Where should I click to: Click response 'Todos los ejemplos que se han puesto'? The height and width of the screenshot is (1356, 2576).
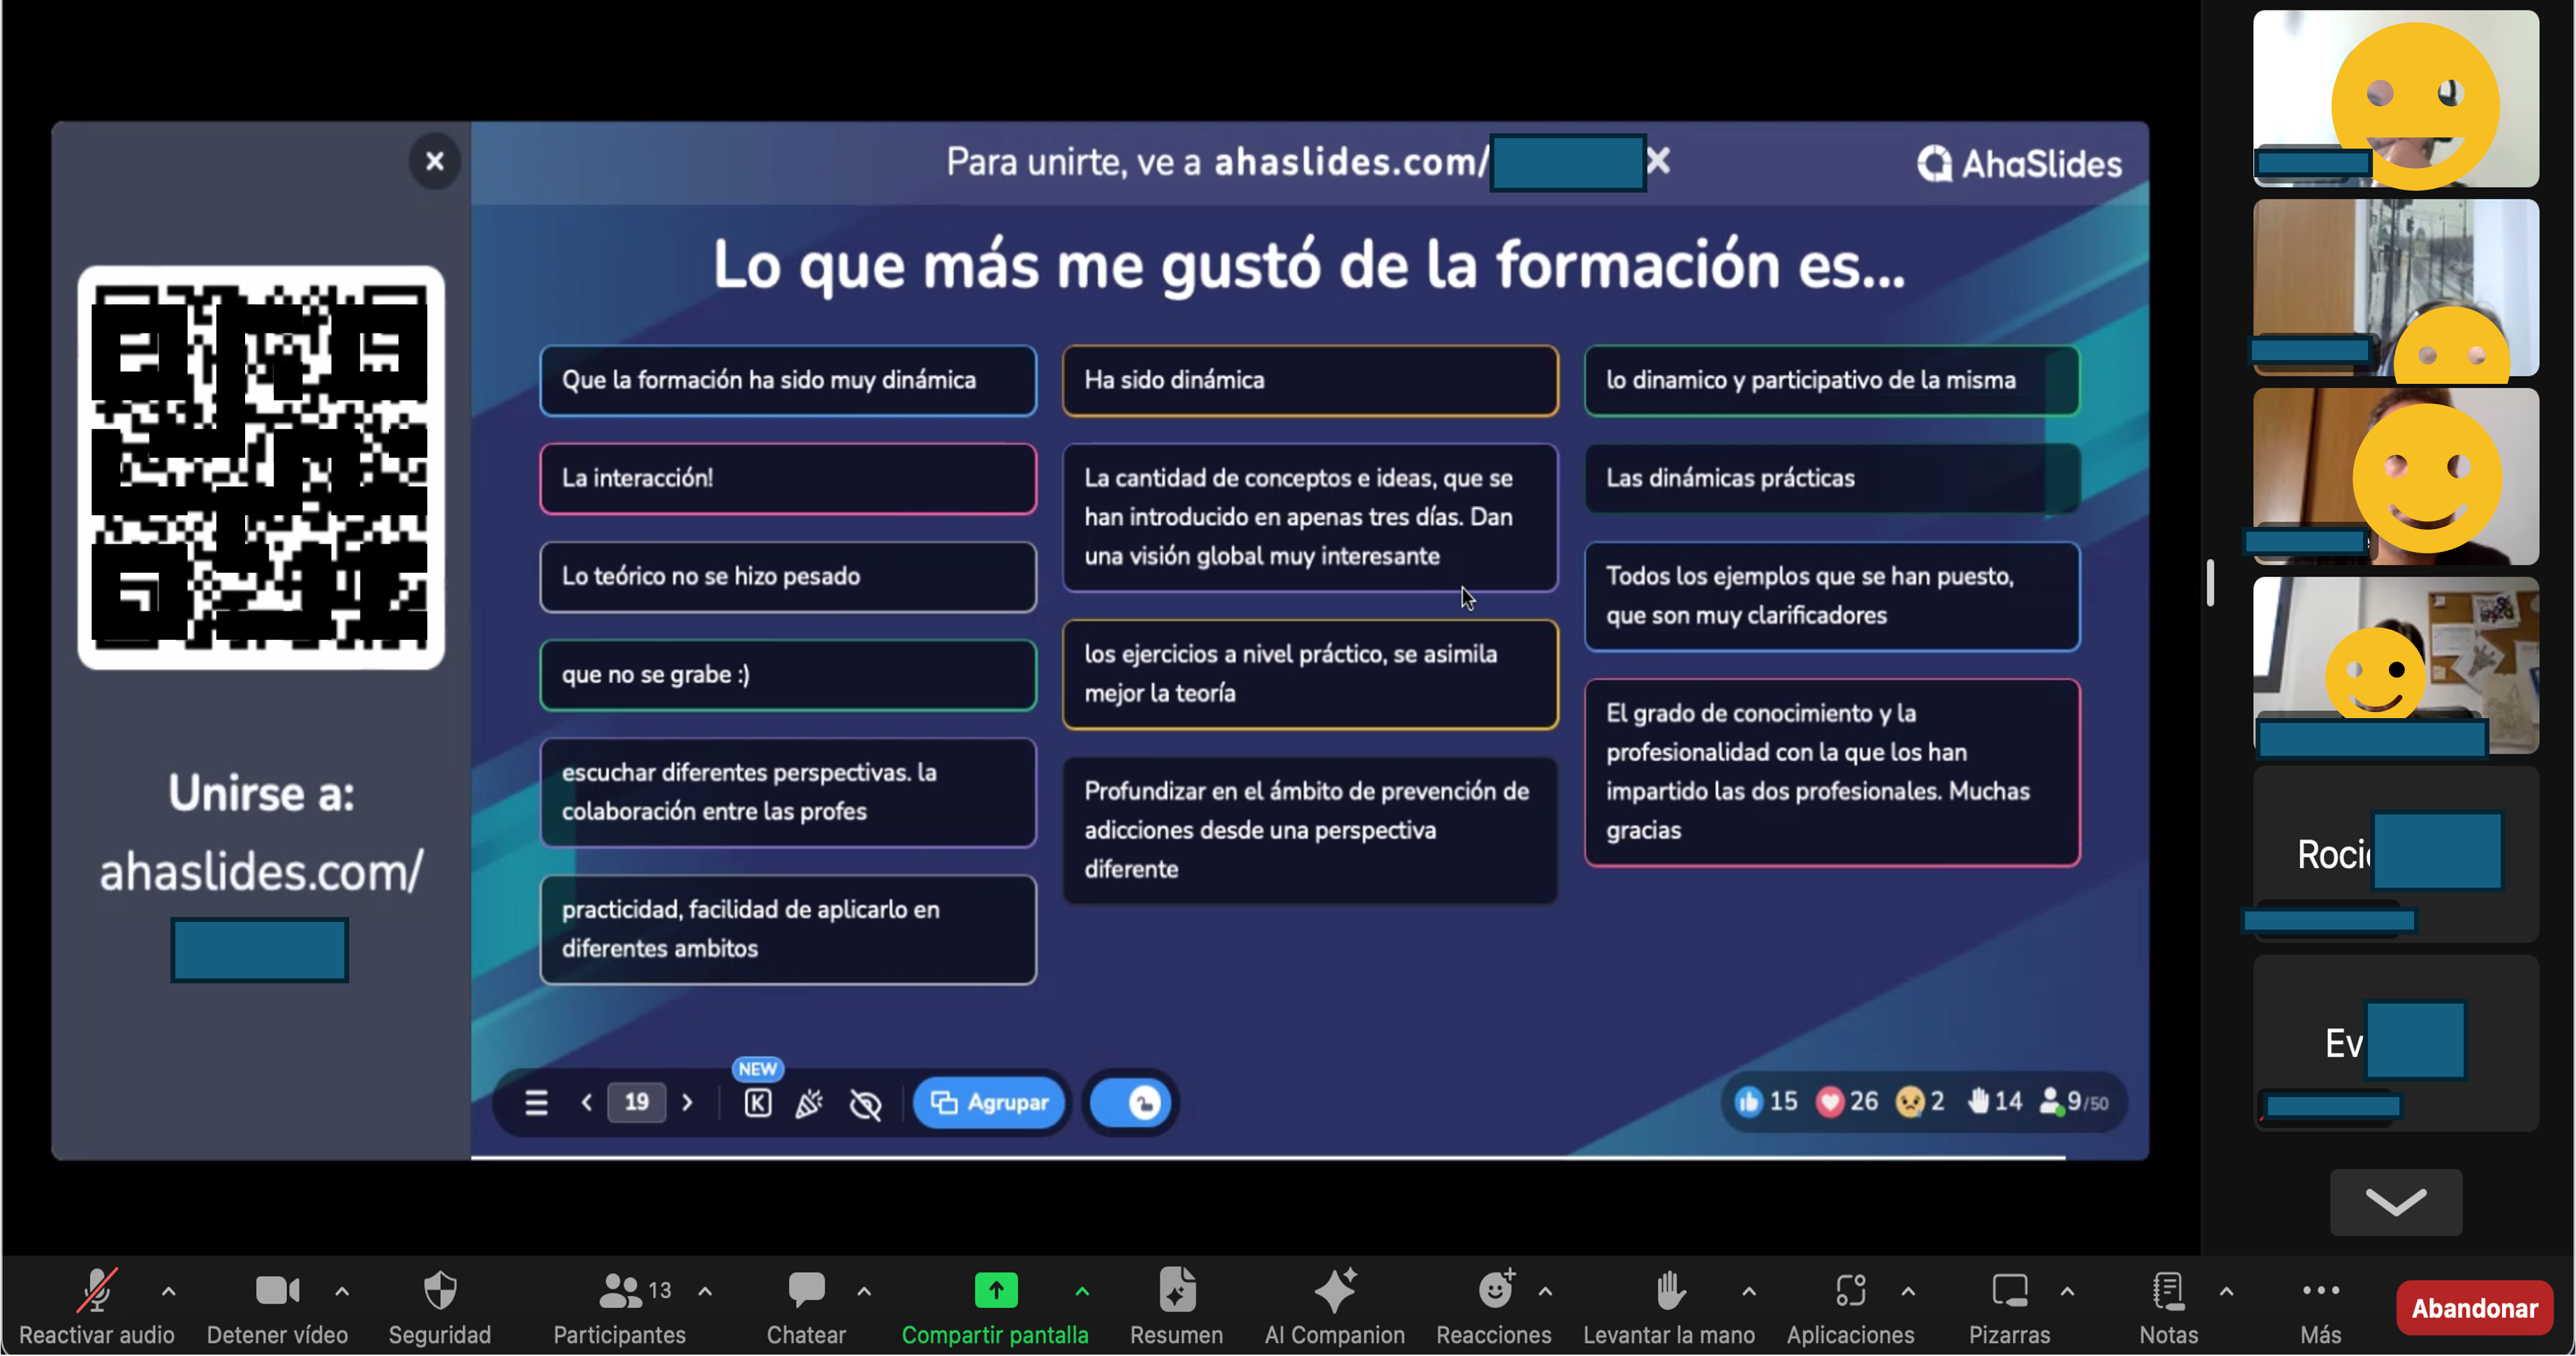point(1832,597)
